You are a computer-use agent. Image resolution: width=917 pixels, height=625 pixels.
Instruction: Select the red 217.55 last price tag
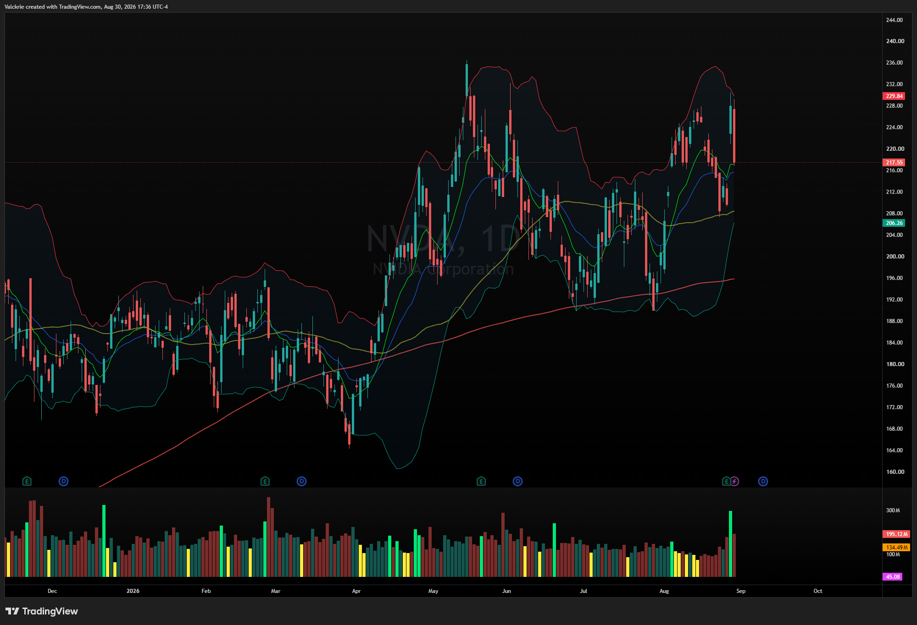click(894, 163)
